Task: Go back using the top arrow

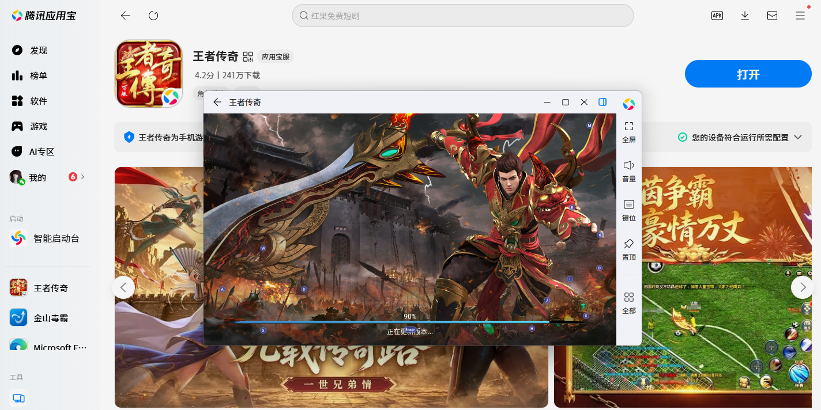Action: (125, 16)
